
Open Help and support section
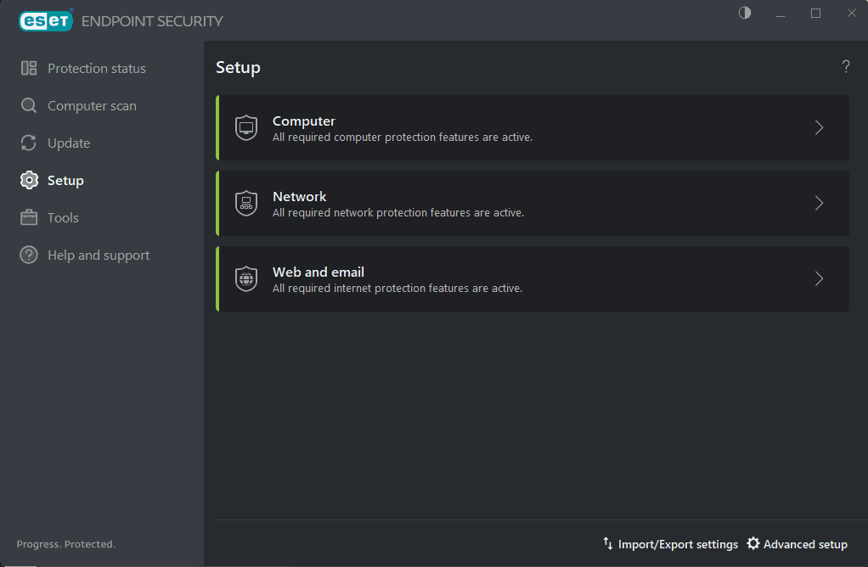click(99, 255)
